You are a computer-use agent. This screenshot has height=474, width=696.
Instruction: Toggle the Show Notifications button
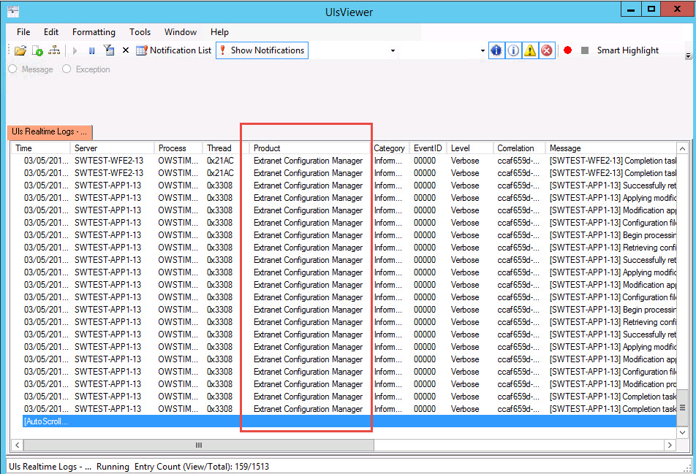[x=262, y=50]
